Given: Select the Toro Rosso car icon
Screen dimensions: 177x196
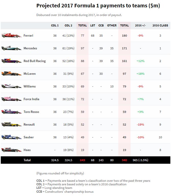Looking at the screenshot, I should [x=11, y=112].
